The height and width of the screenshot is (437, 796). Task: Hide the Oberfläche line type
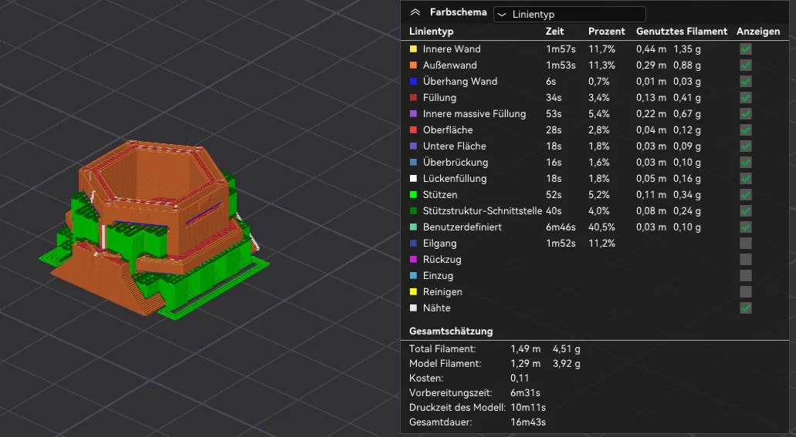click(x=745, y=130)
